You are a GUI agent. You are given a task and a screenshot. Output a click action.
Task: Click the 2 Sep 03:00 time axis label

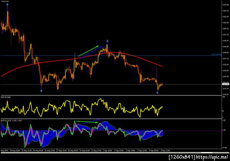tap(119, 151)
